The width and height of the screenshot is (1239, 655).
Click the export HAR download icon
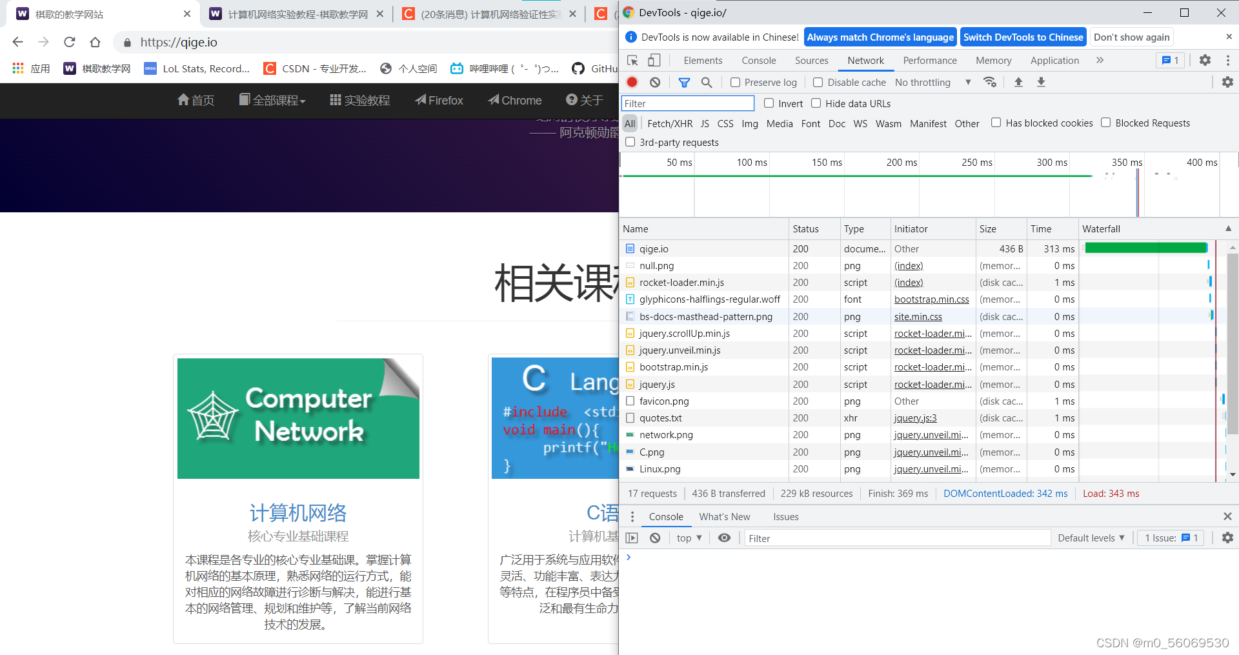tap(1041, 82)
